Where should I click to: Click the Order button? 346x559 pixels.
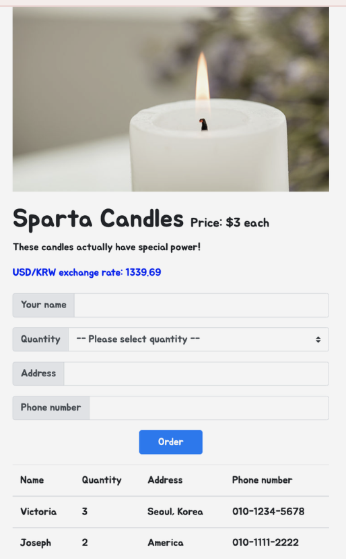click(x=170, y=442)
